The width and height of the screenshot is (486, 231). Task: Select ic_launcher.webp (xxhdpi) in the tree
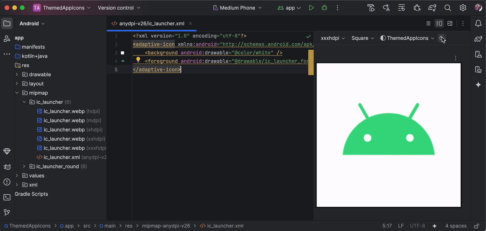tap(71, 139)
